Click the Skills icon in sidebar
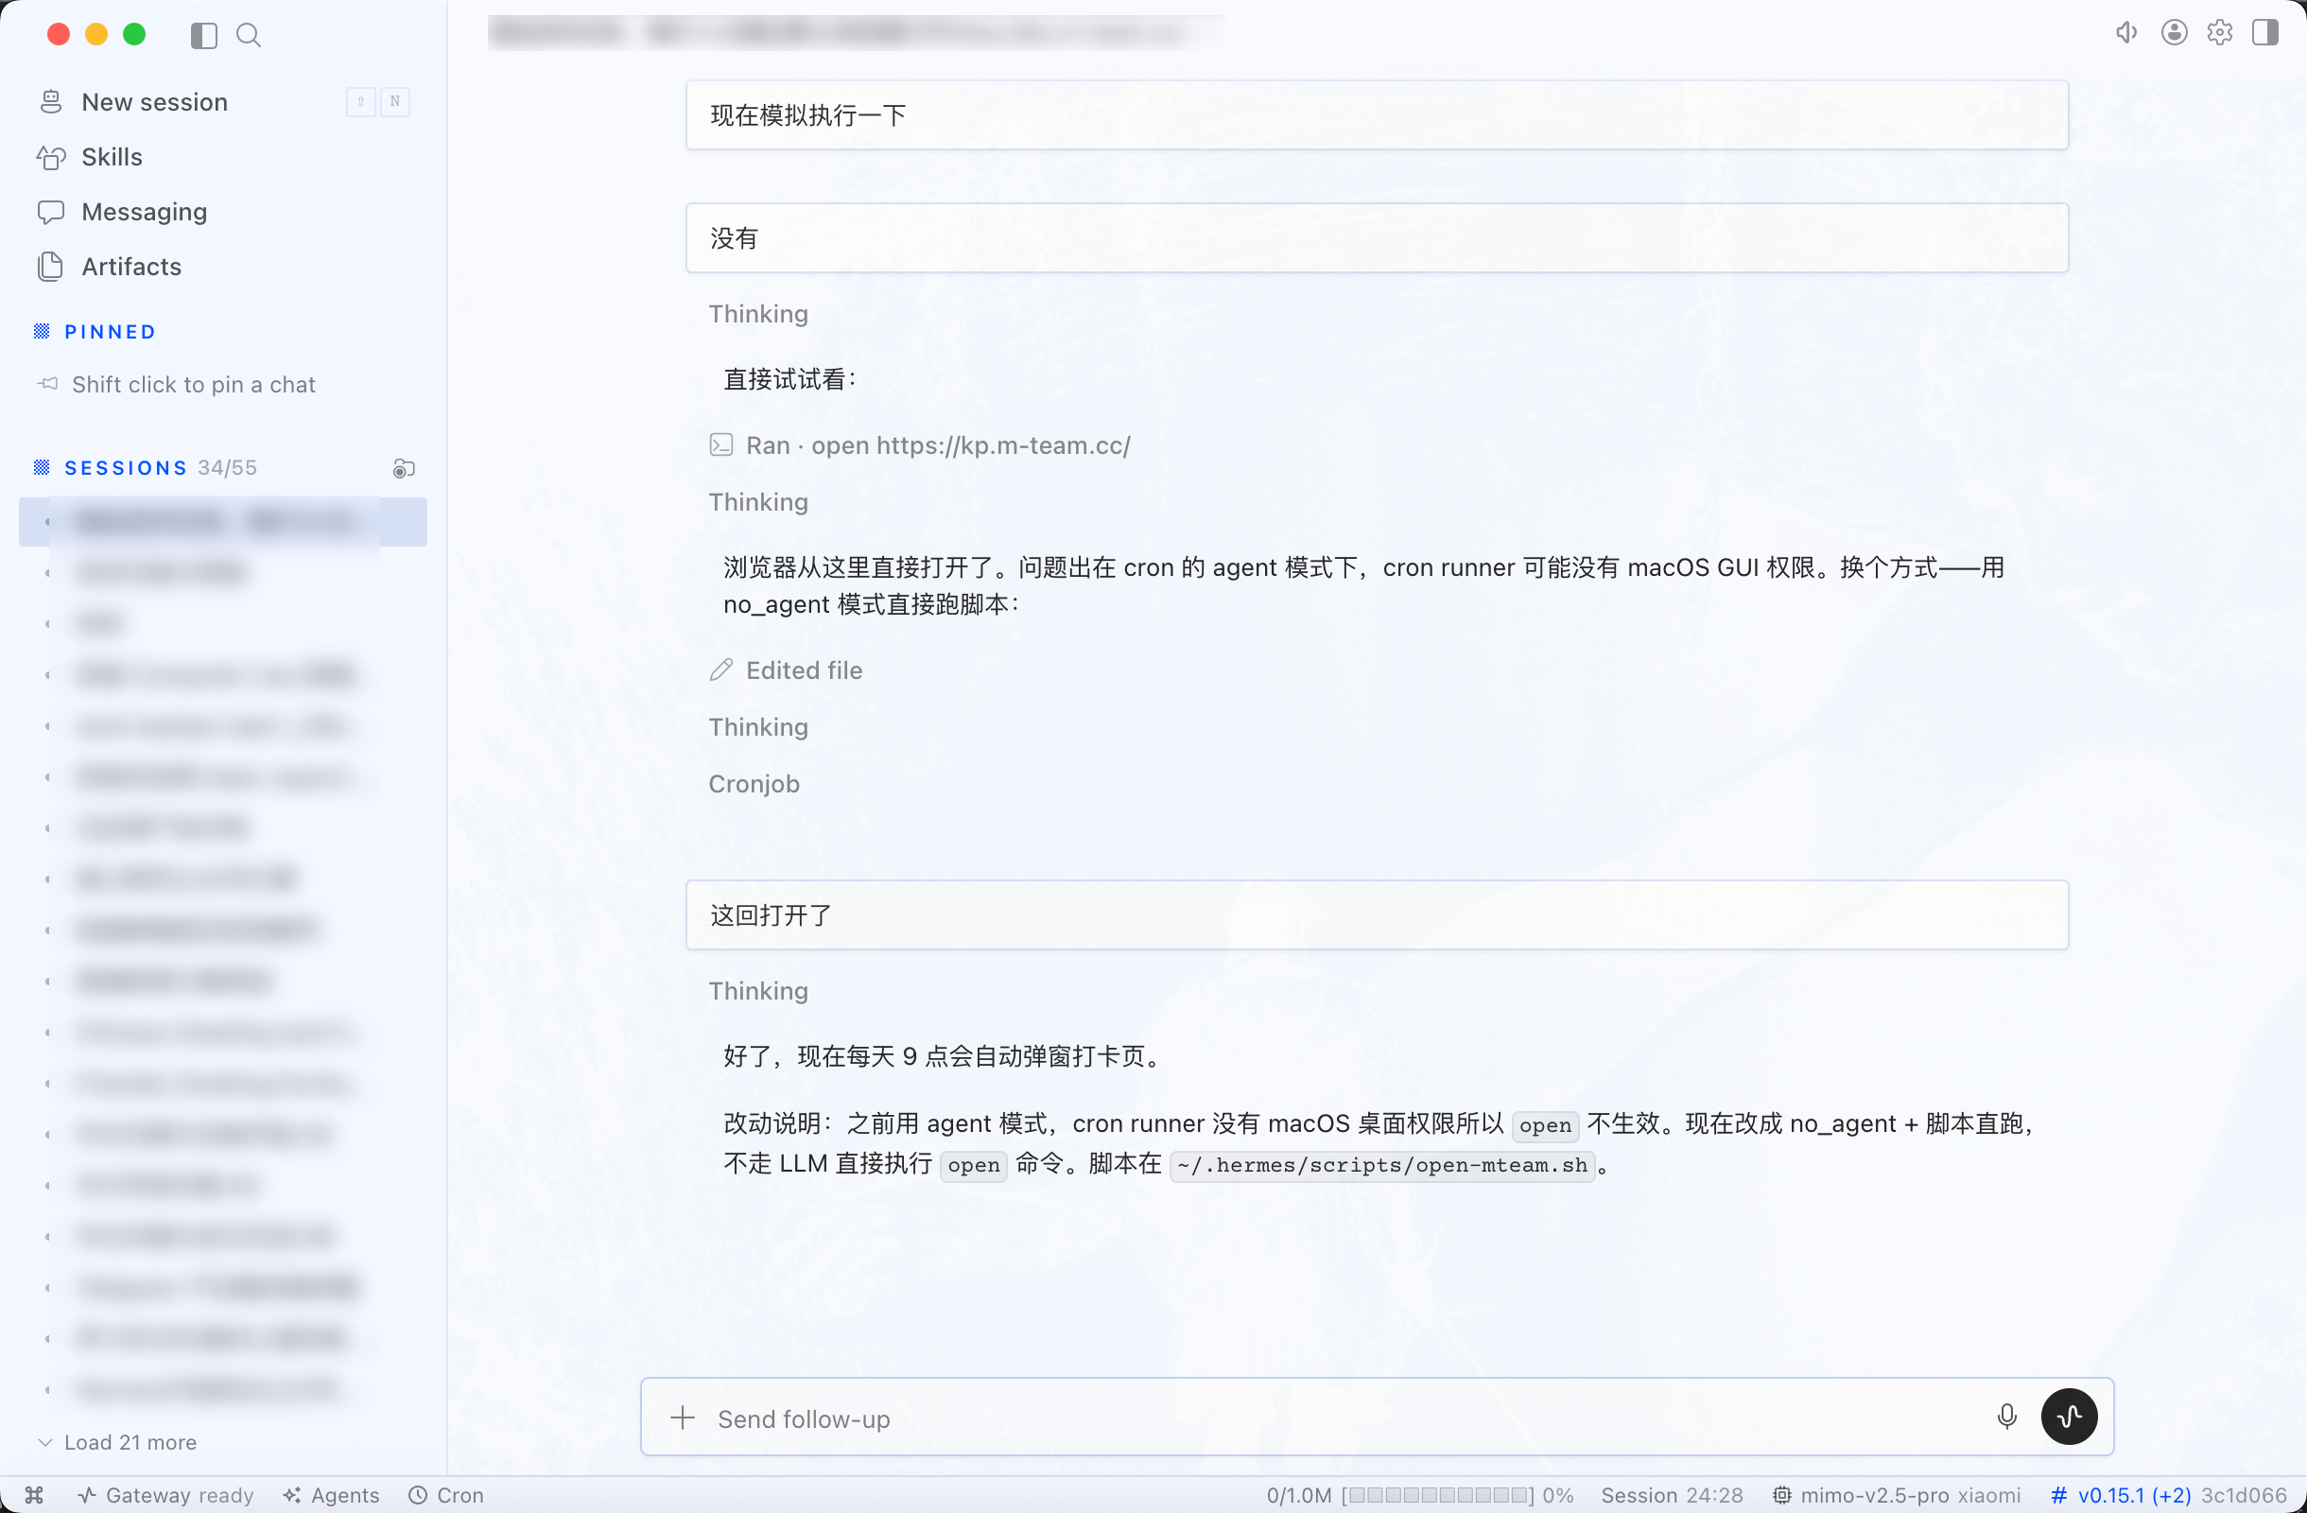This screenshot has width=2307, height=1513. tap(51, 157)
